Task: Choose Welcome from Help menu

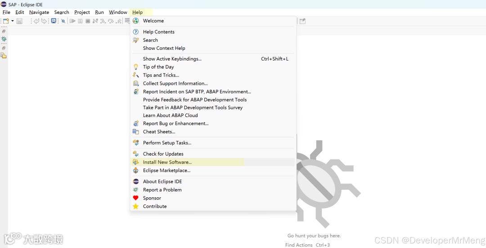Action: pos(213,21)
